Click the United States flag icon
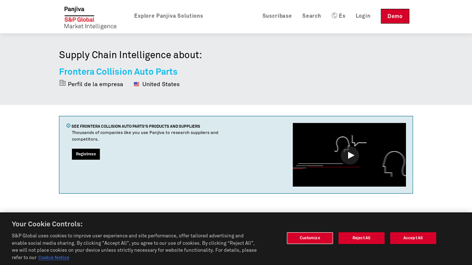The width and height of the screenshot is (472, 265). (x=136, y=84)
